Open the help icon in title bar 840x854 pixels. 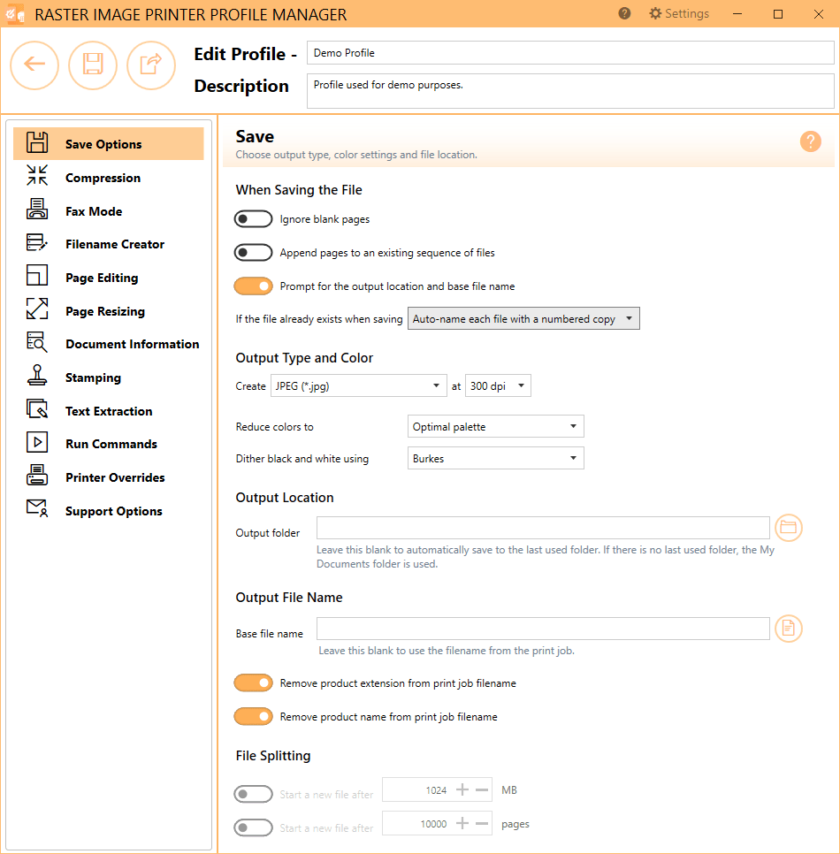point(624,14)
